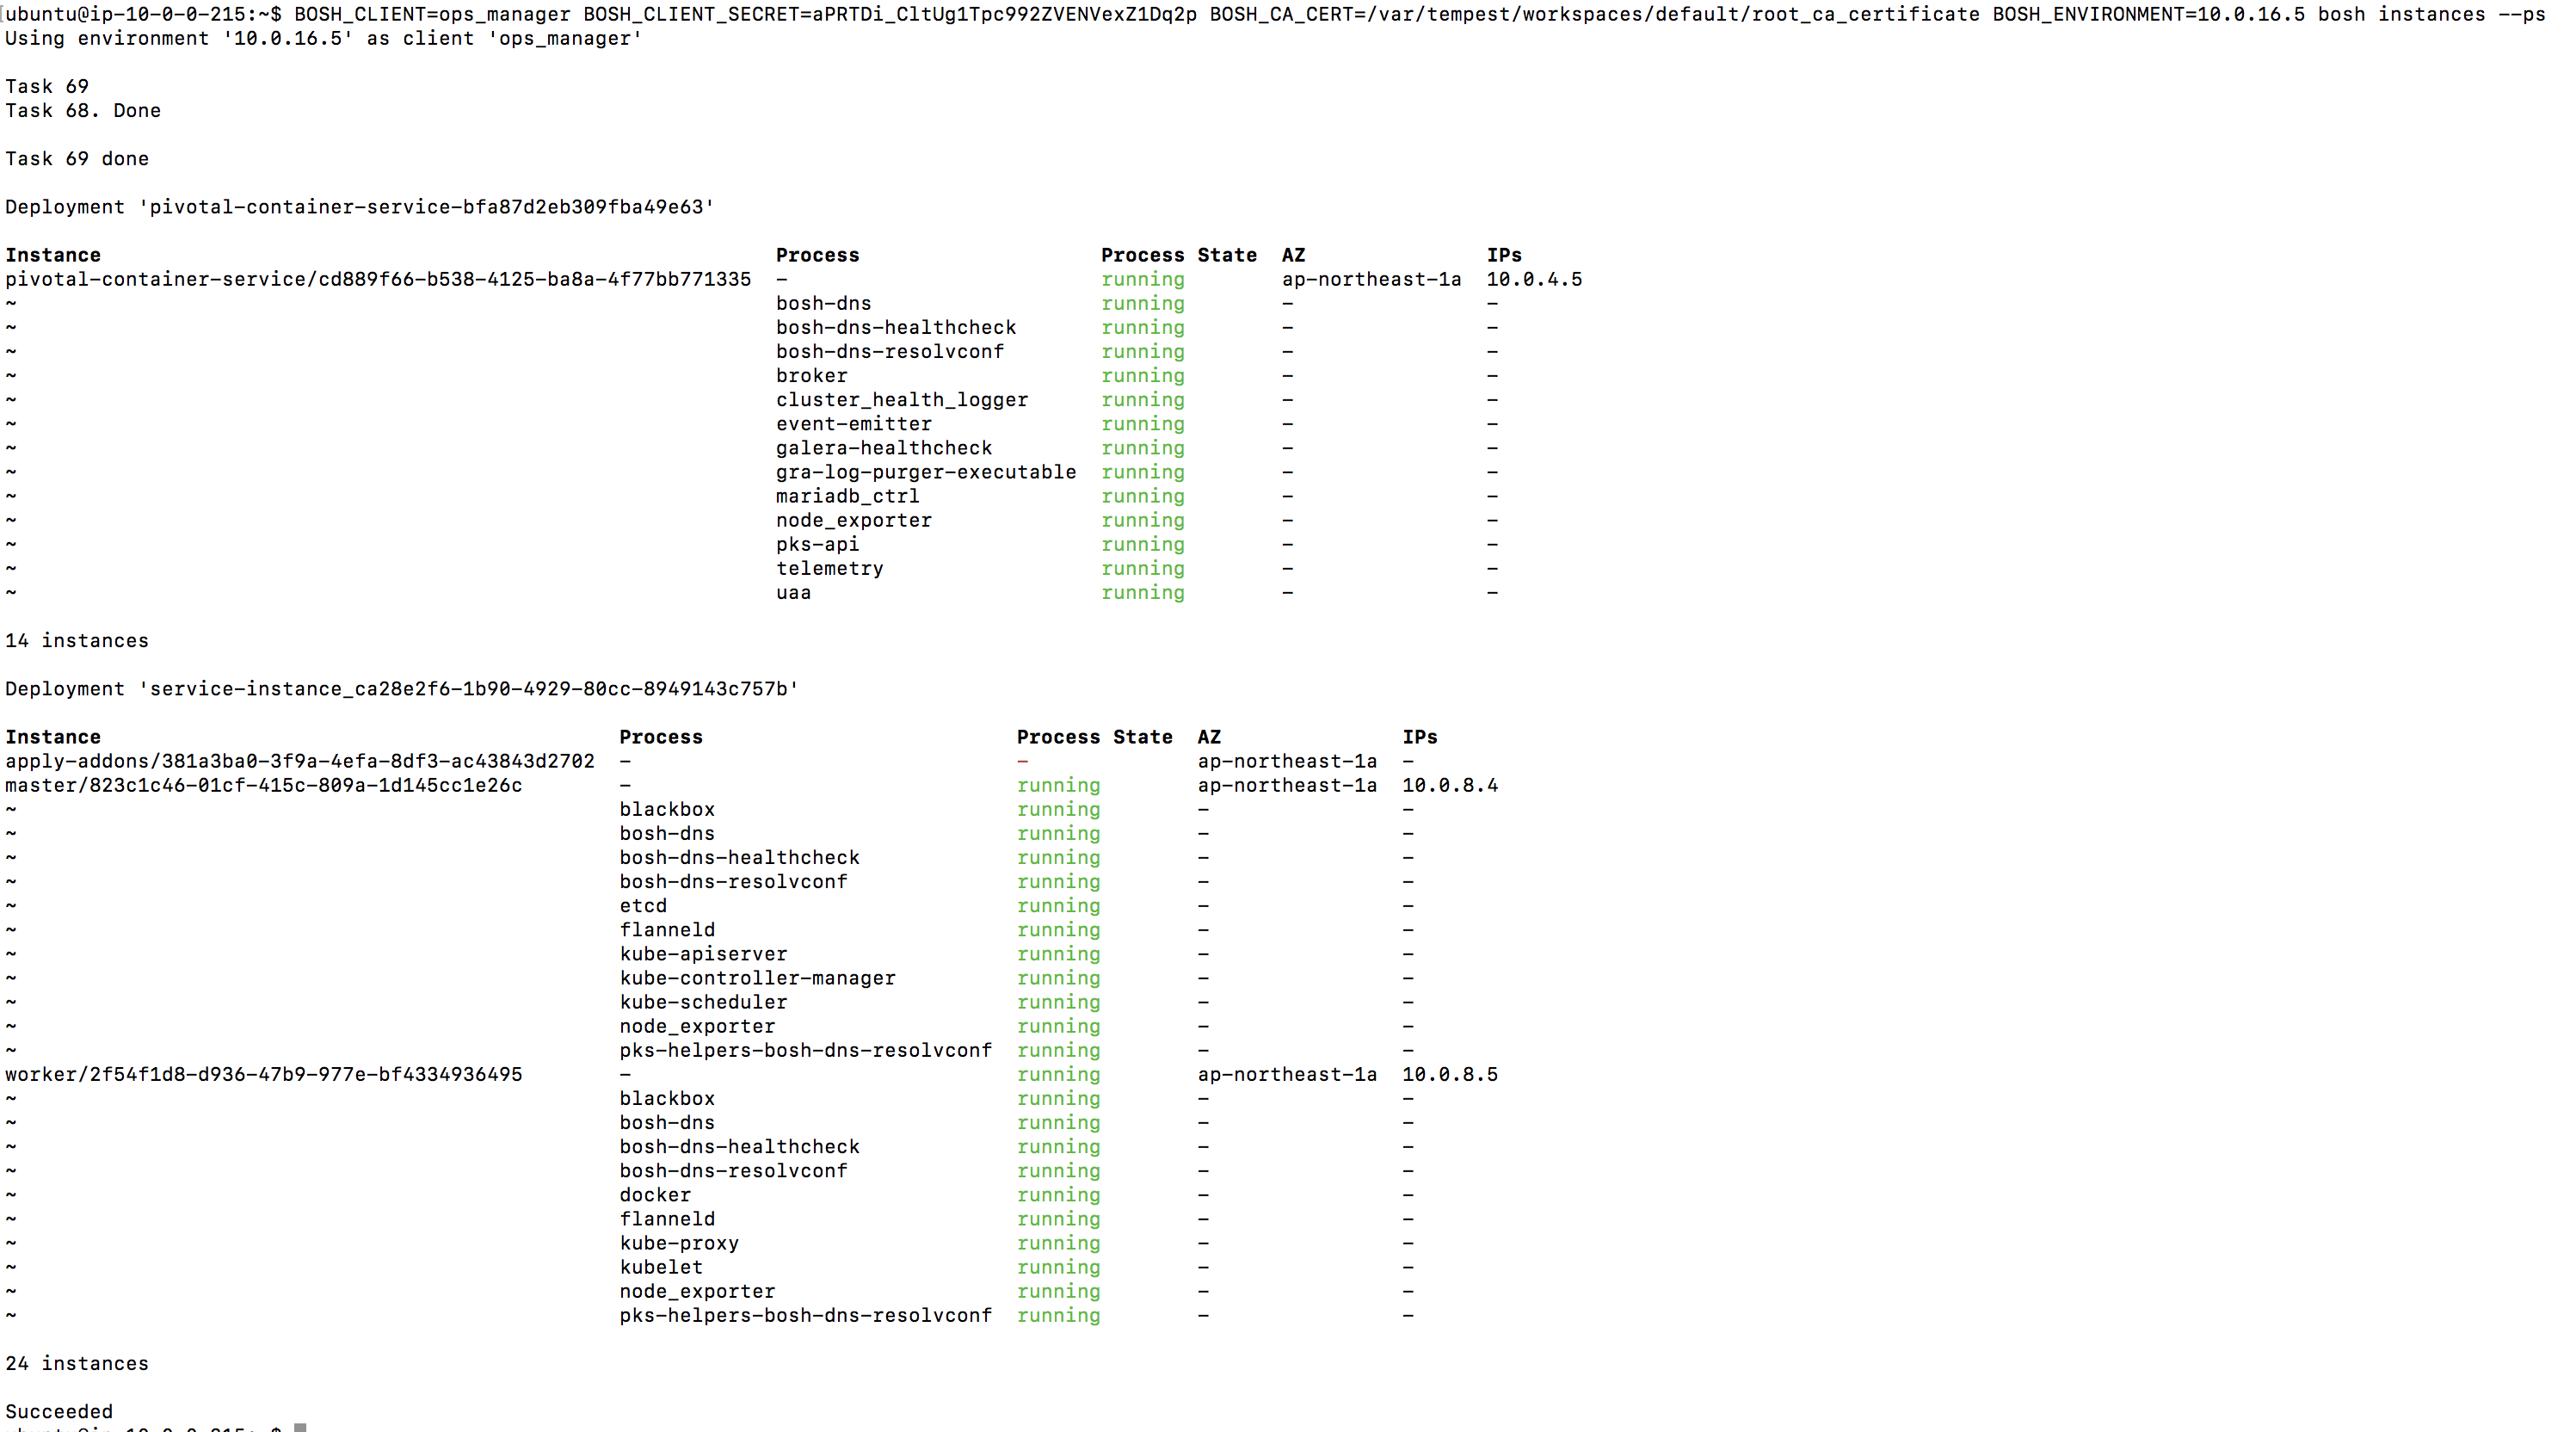Click the worker instance ID line
The image size is (2576, 1432).
pyautogui.click(x=264, y=1075)
